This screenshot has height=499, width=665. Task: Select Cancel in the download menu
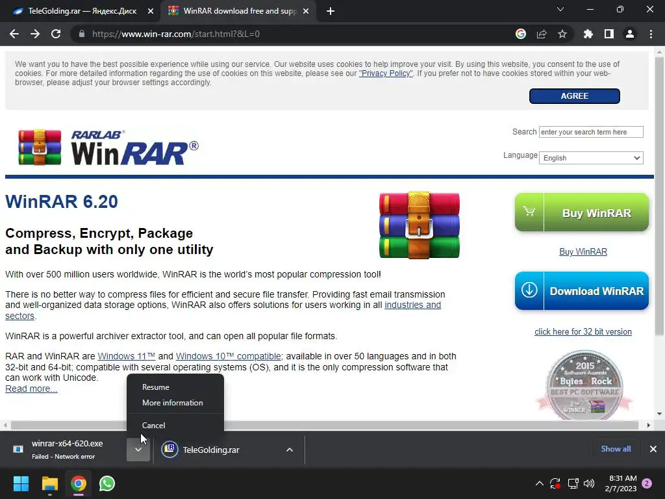coord(175,425)
